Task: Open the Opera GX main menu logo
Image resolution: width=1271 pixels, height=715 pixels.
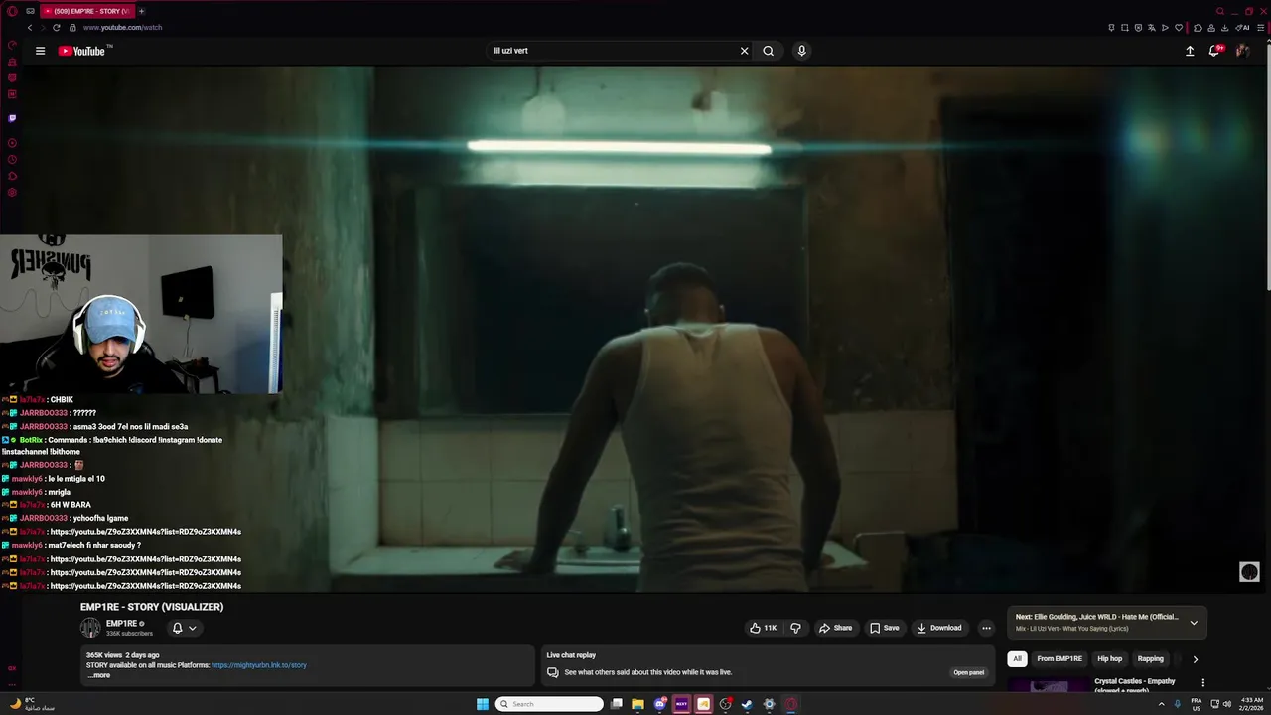Action: pos(12,11)
